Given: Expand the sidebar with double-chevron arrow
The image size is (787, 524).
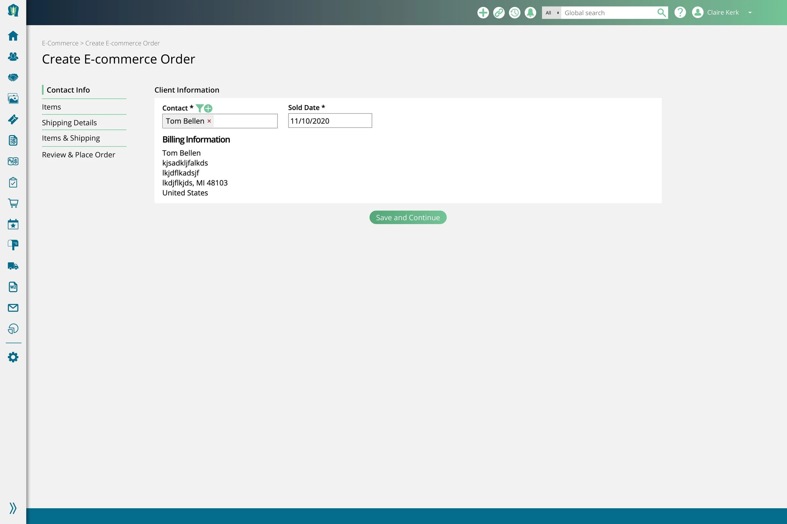Looking at the screenshot, I should click(x=13, y=508).
